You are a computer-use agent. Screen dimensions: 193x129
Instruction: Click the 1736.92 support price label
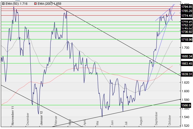(x=186, y=32)
